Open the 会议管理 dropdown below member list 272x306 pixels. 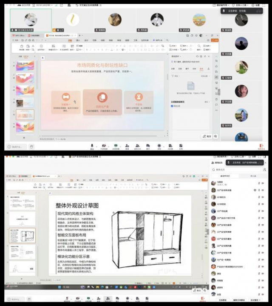(256, 300)
